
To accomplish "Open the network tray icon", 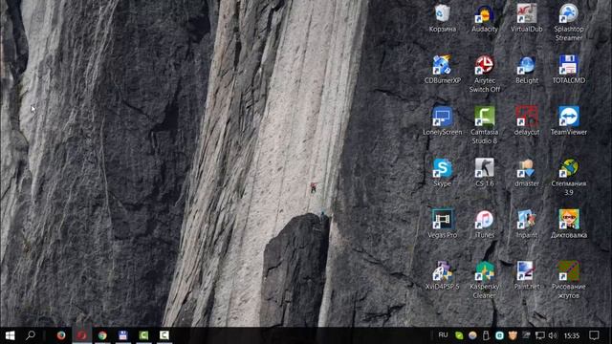I will coord(539,335).
